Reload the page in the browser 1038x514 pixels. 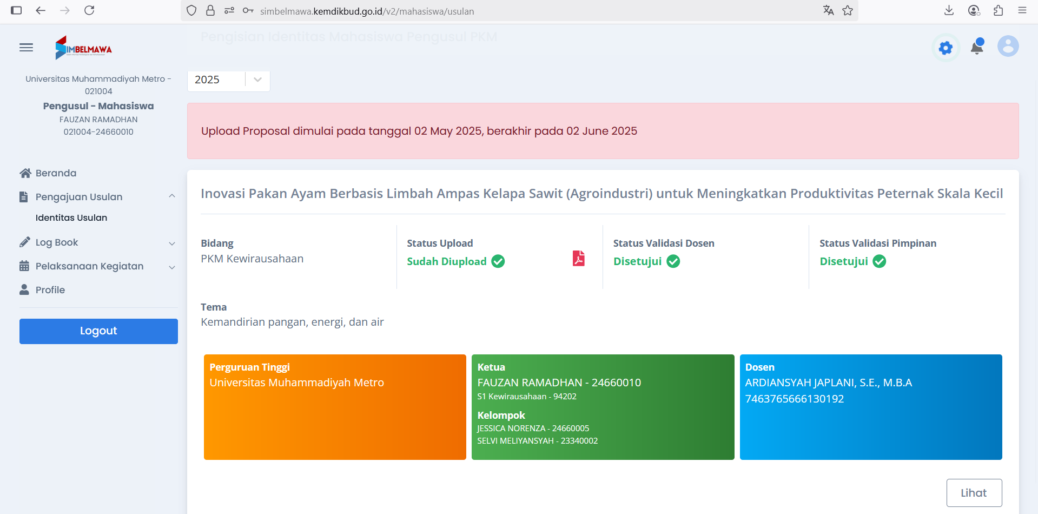90,11
